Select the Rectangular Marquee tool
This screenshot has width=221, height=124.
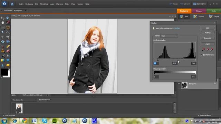pos(3,28)
